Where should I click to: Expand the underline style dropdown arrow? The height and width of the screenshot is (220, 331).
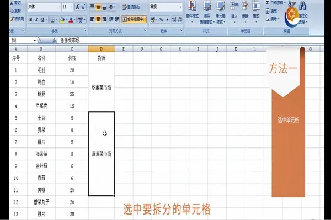coord(46,20)
